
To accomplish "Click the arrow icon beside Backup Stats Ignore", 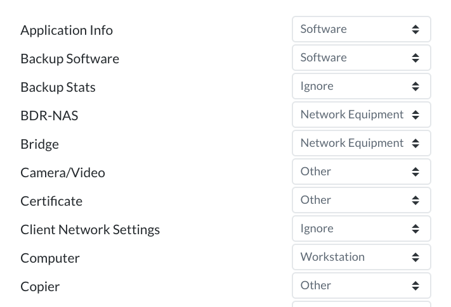I will [x=415, y=86].
